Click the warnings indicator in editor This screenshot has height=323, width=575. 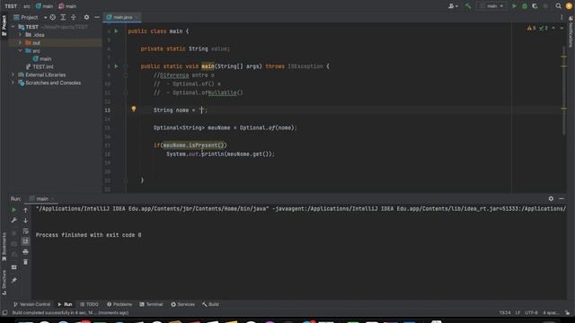[x=531, y=28]
